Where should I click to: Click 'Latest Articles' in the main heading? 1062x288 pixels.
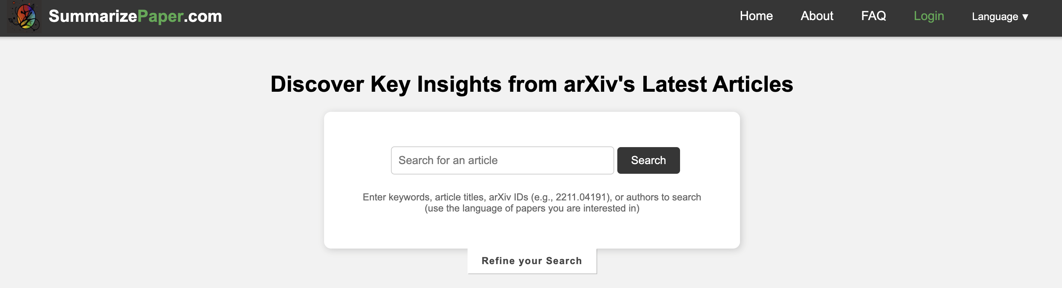click(x=717, y=84)
